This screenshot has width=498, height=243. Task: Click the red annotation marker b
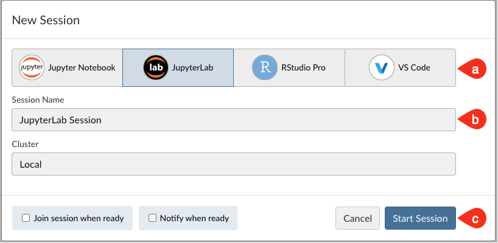472,120
